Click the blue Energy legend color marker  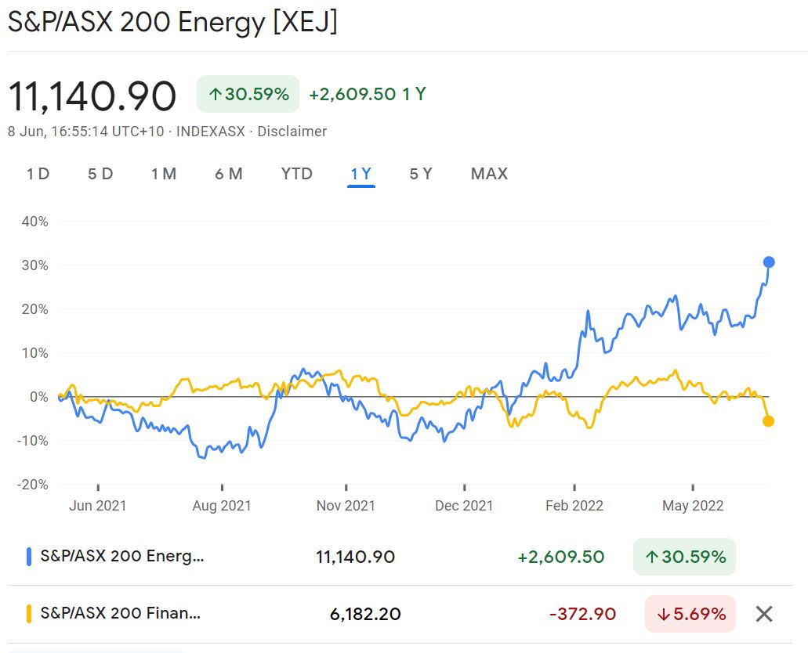[x=29, y=557]
